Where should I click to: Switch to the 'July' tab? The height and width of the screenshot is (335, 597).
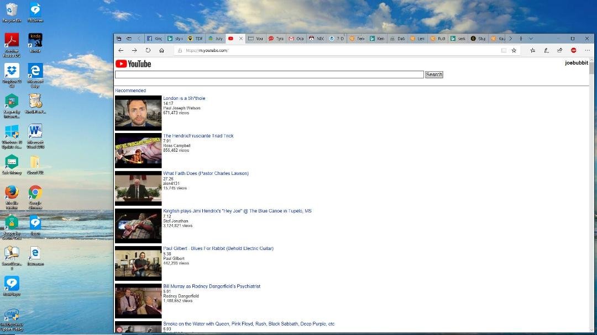tap(216, 39)
